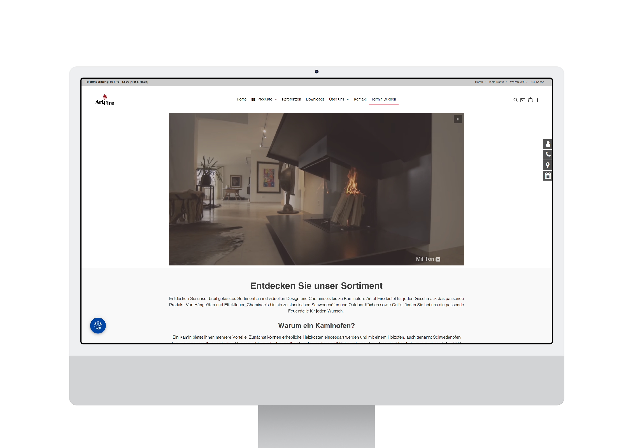Image resolution: width=633 pixels, height=448 pixels.
Task: Open the Kontakt page
Action: pyautogui.click(x=360, y=99)
